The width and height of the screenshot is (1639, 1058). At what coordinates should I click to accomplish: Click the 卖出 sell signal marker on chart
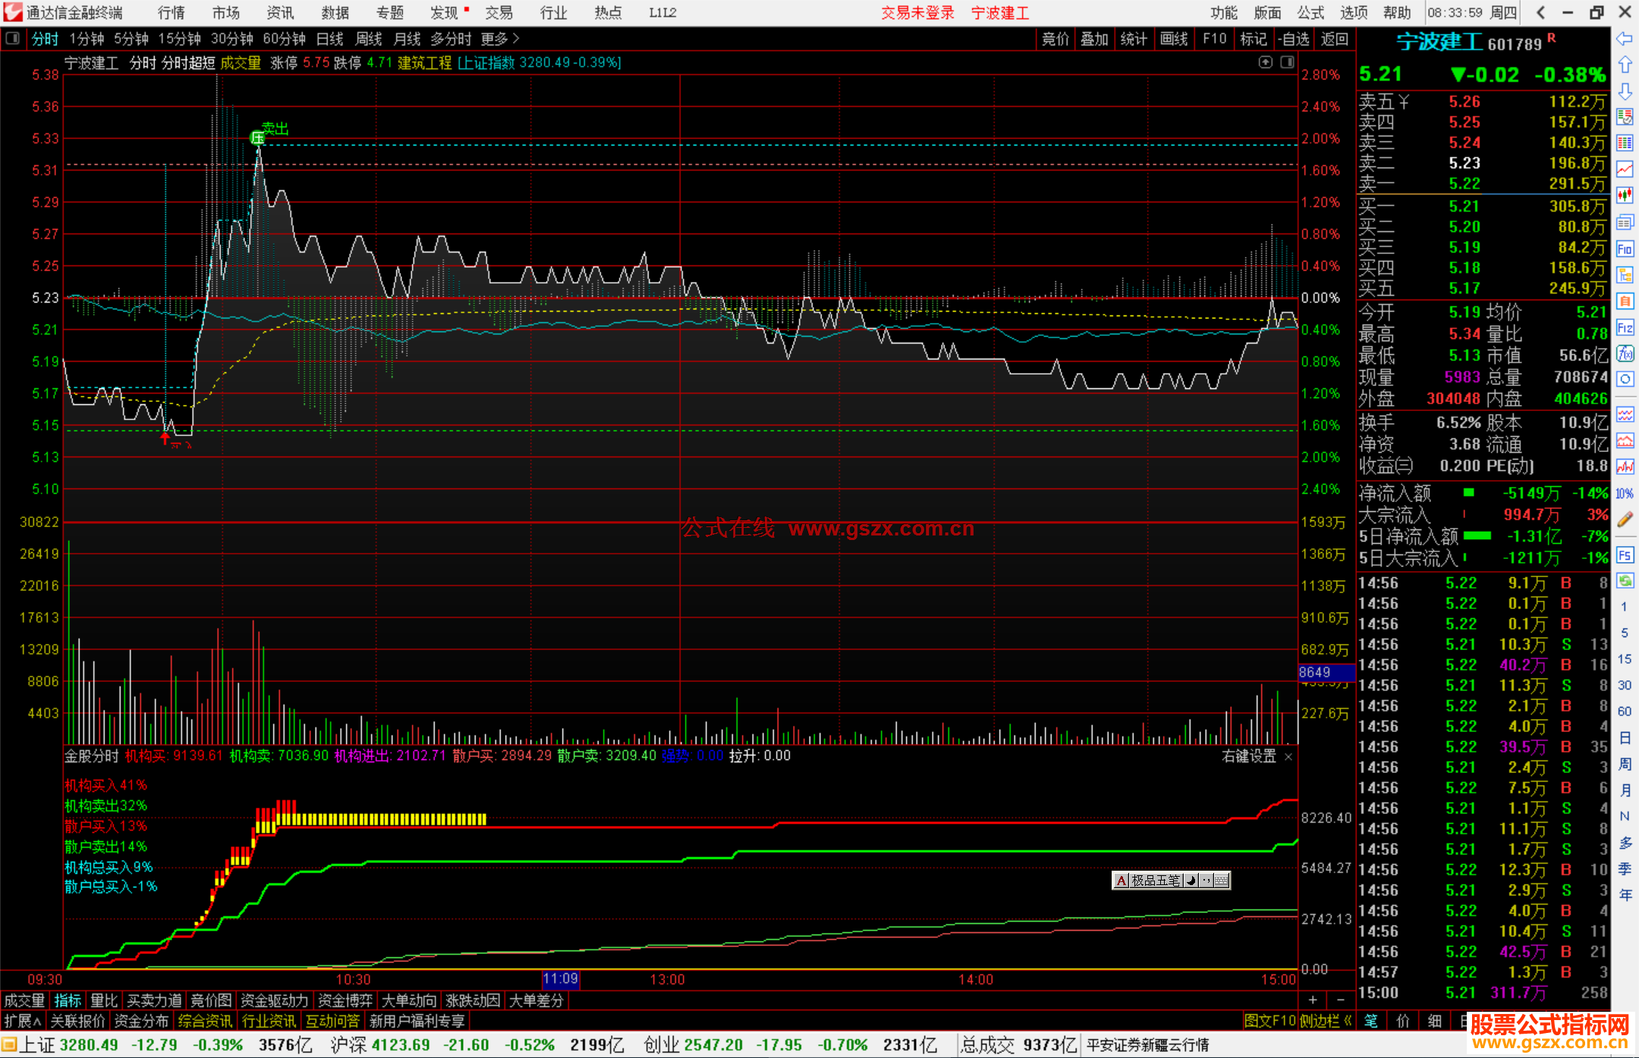pos(275,128)
